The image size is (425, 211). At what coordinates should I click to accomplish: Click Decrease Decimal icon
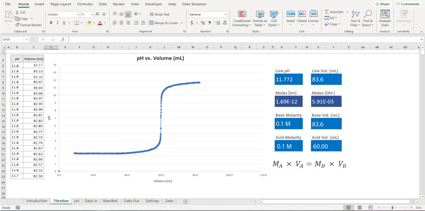(x=224, y=23)
